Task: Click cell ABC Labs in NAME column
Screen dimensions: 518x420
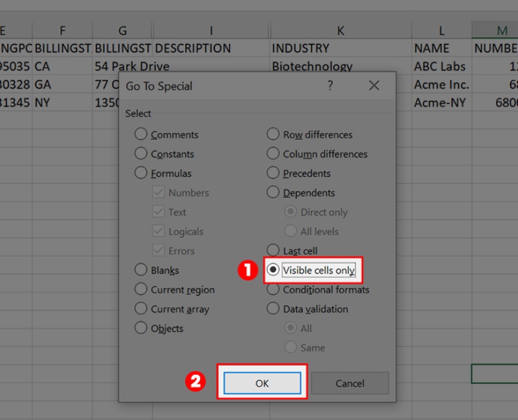Action: 440,66
